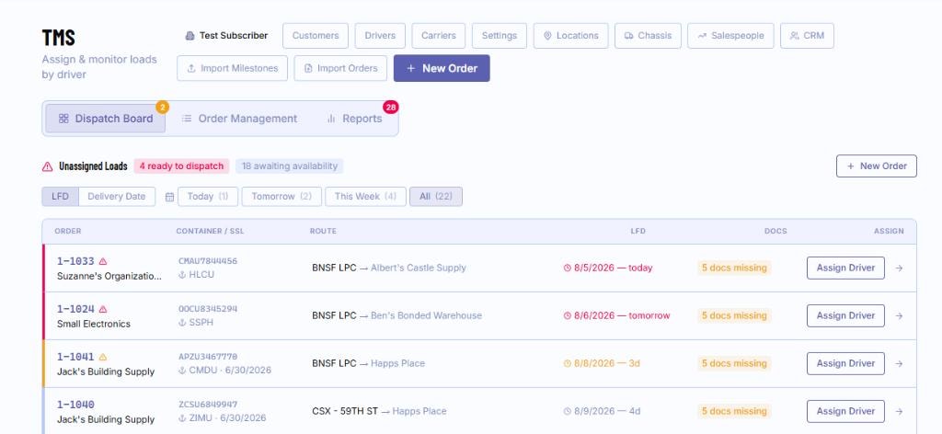Click LFD column header

click(x=638, y=231)
